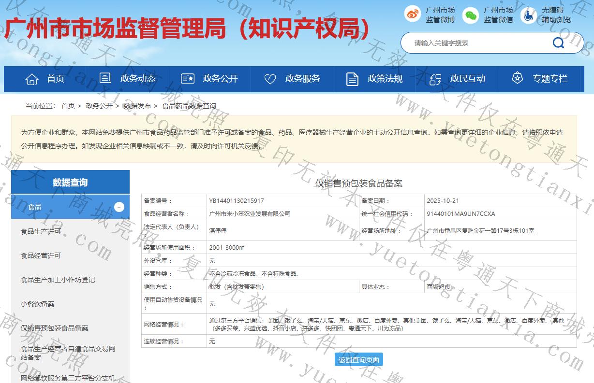Click the Weibo icon in header

[x=413, y=14]
